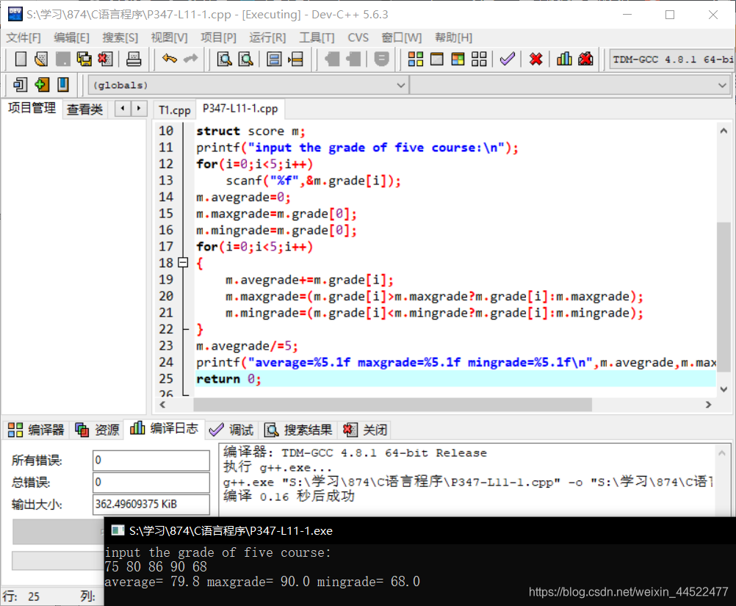This screenshot has height=606, width=736.
Task: Click the Undo arrow icon
Action: (x=170, y=59)
